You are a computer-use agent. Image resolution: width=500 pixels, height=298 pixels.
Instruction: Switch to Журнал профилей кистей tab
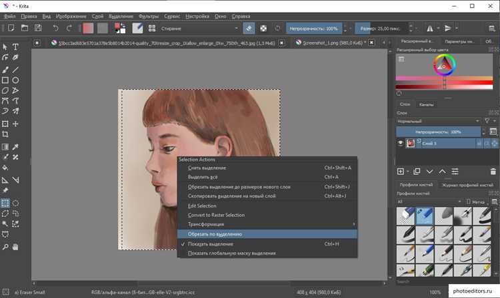pyautogui.click(x=467, y=185)
